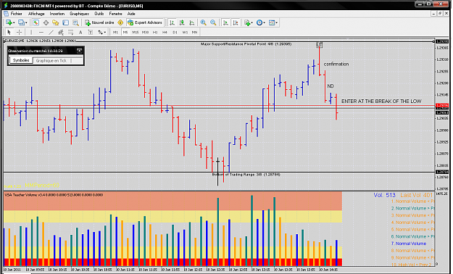The width and height of the screenshot is (453, 274).
Task: Open the Affichage menu
Action: 36,14
